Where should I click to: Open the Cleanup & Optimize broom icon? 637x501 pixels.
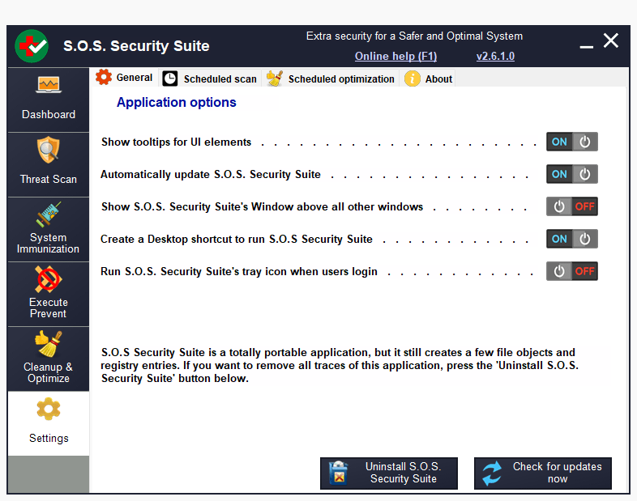(x=49, y=344)
